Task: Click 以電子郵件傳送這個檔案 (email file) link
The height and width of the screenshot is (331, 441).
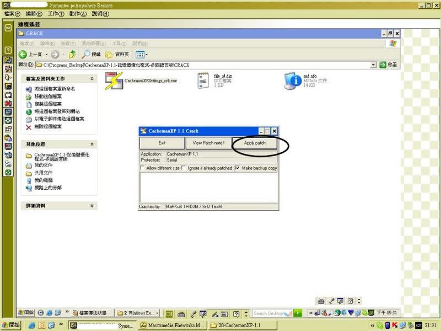Action: click(x=59, y=119)
